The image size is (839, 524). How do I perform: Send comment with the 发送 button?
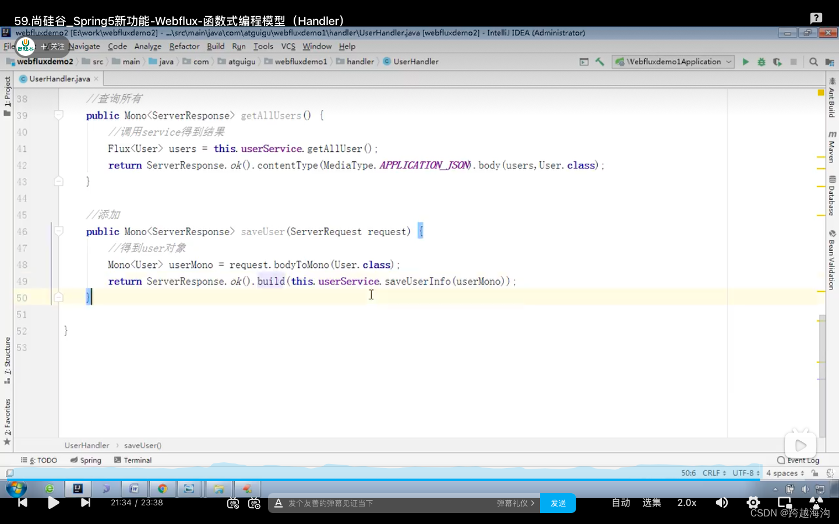coord(558,503)
